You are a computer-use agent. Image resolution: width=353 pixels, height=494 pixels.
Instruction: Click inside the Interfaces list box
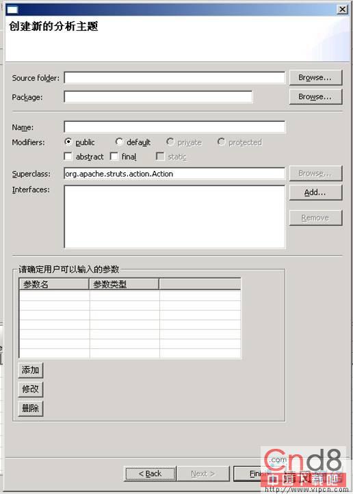click(174, 217)
